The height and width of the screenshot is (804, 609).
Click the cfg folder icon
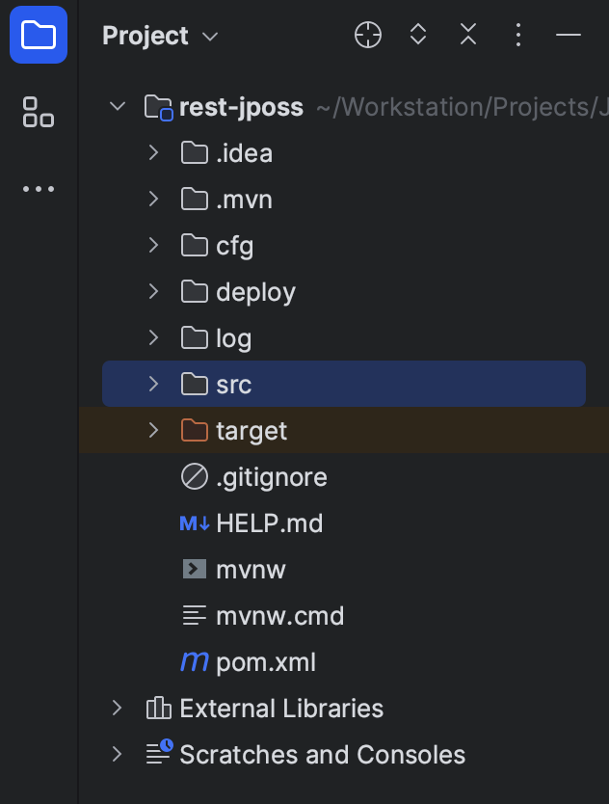[x=195, y=245]
